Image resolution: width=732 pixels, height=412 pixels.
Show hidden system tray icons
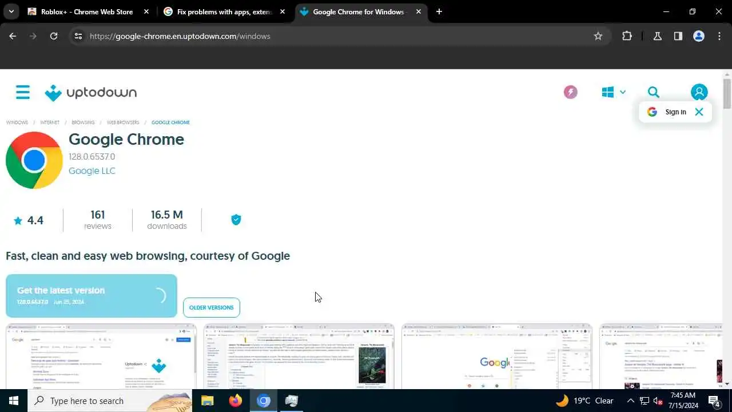coord(630,401)
